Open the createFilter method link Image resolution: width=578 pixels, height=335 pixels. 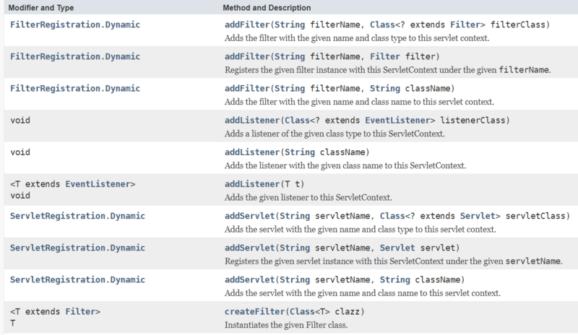click(x=254, y=311)
